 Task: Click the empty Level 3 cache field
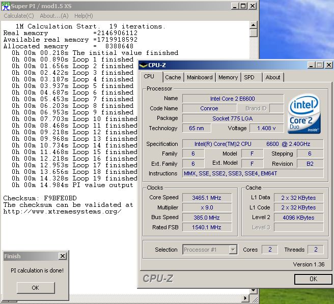(x=299, y=227)
